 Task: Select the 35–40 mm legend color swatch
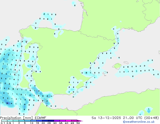click(62, 121)
